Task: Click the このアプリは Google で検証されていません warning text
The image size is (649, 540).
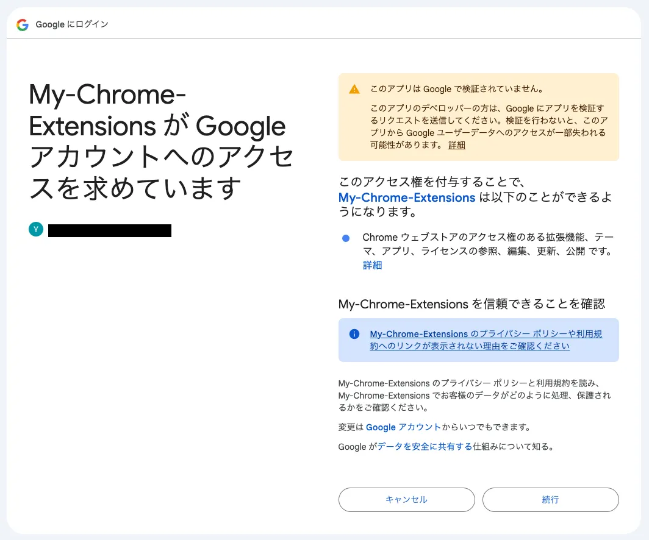Action: pyautogui.click(x=456, y=89)
